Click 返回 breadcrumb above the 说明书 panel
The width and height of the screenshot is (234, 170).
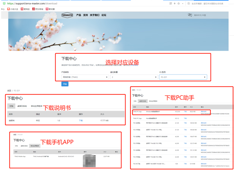(x=9, y=91)
